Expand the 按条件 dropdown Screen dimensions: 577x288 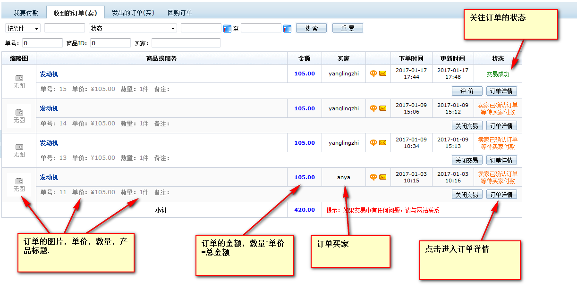[23, 28]
